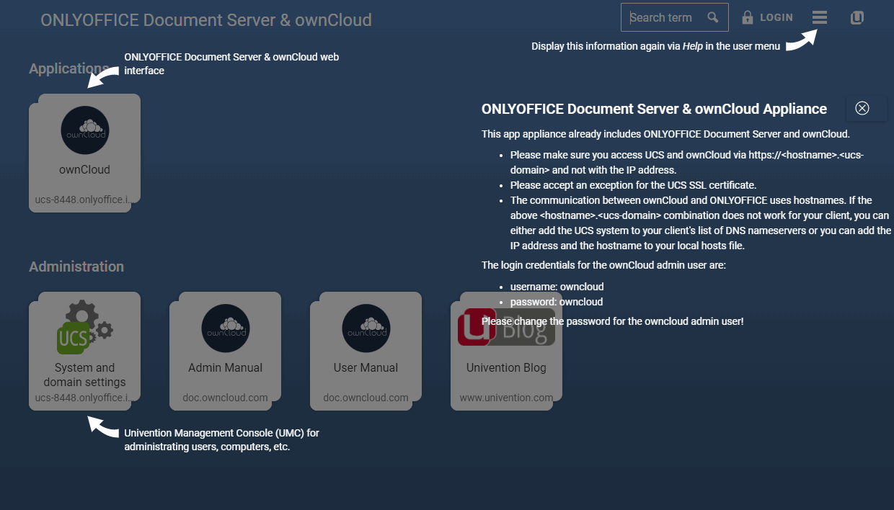Open "System and domain settings" label
The image size is (894, 510).
[84, 375]
